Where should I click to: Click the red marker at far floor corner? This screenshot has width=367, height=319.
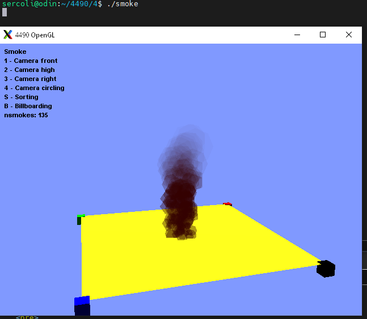click(x=227, y=204)
